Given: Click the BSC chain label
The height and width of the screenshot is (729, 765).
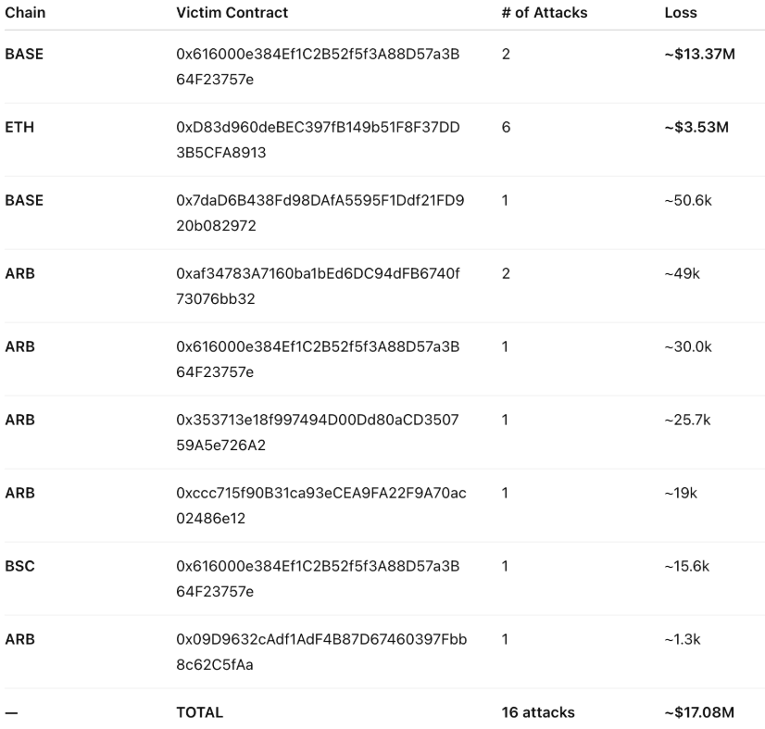Looking at the screenshot, I should pyautogui.click(x=19, y=566).
